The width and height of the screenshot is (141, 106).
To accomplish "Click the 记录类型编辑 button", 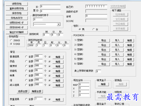I will pyautogui.click(x=118, y=6).
